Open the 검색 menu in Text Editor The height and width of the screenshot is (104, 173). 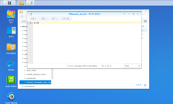[54, 18]
